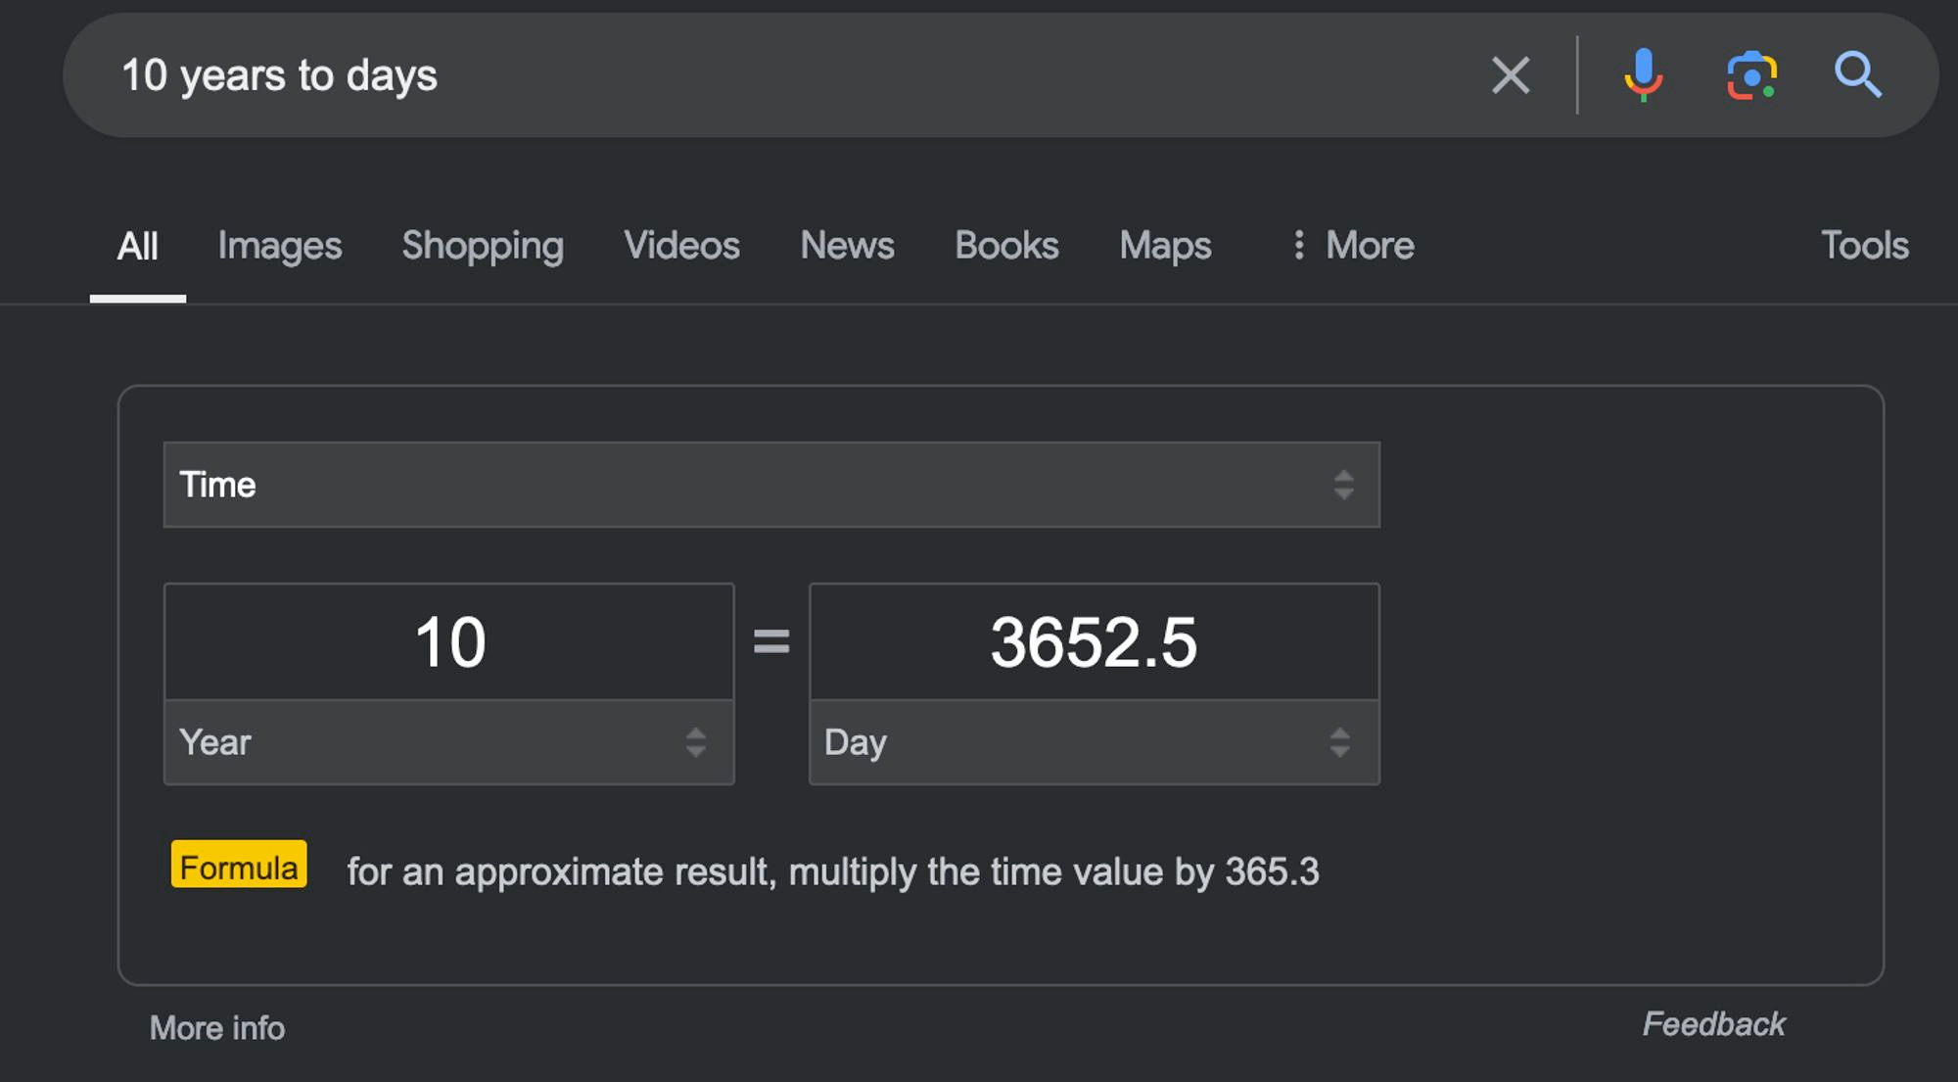Open Google Lens image search icon
The image size is (1958, 1082).
(1751, 75)
